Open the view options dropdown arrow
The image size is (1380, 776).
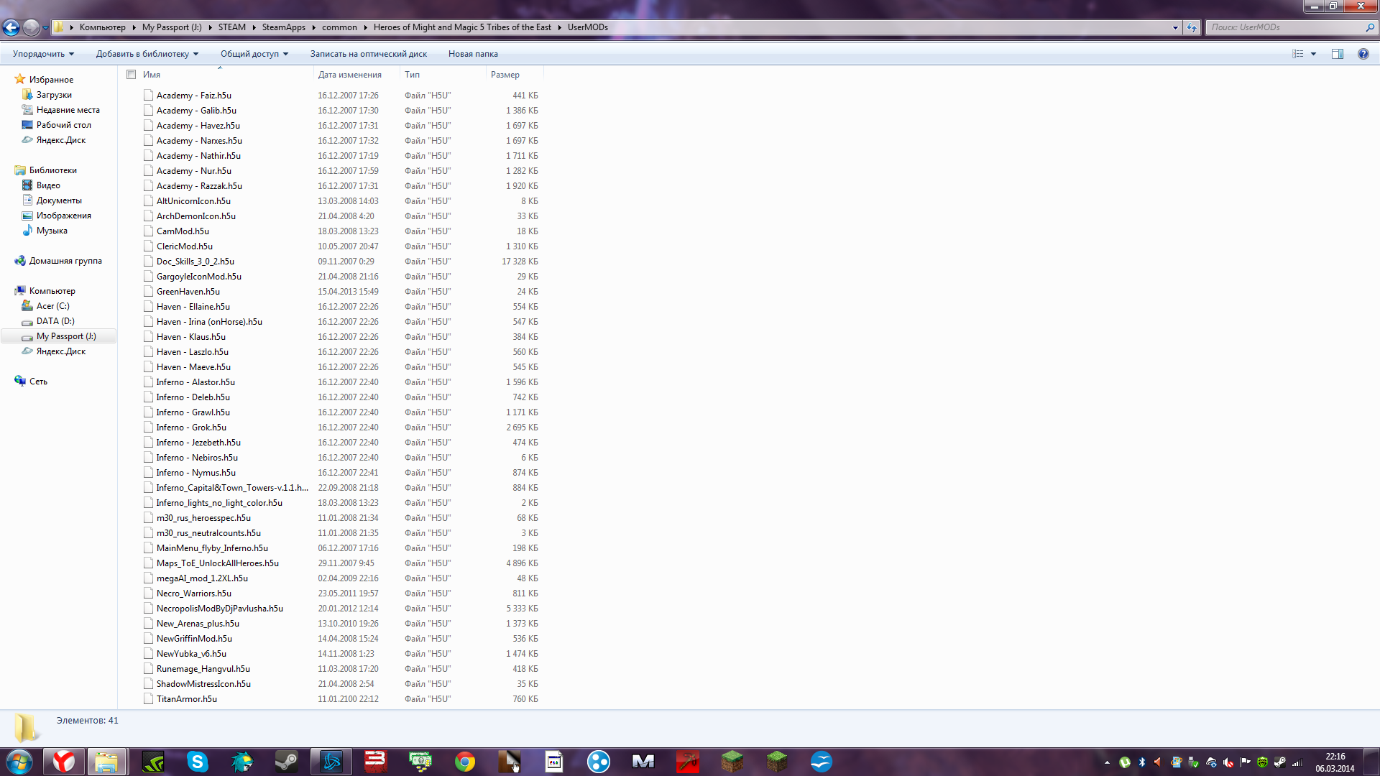pyautogui.click(x=1313, y=54)
